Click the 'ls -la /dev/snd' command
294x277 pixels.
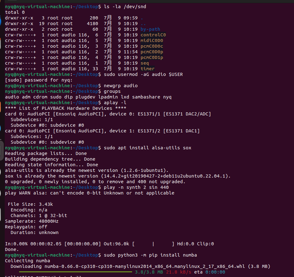[x=125, y=7]
